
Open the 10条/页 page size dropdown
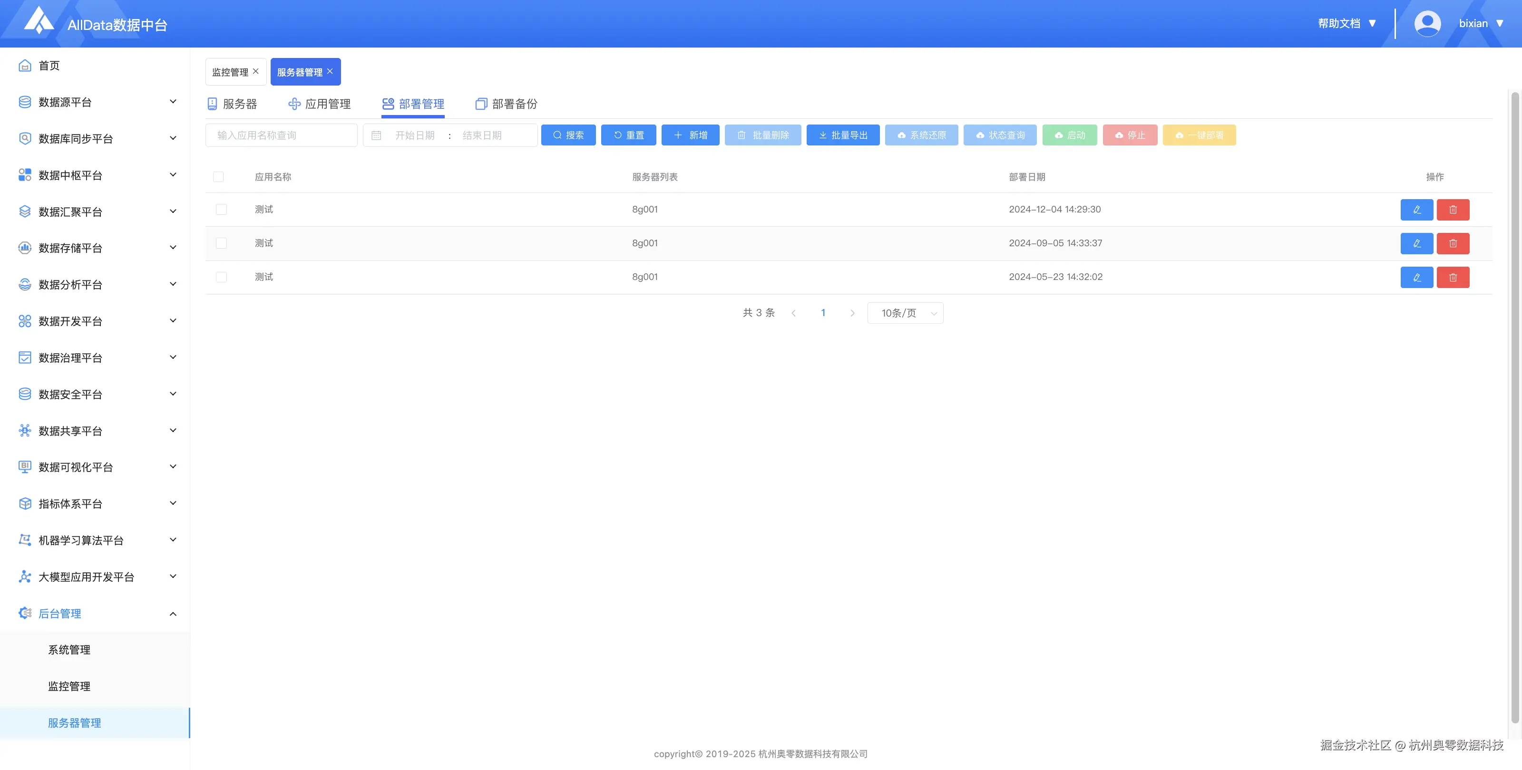pos(905,313)
